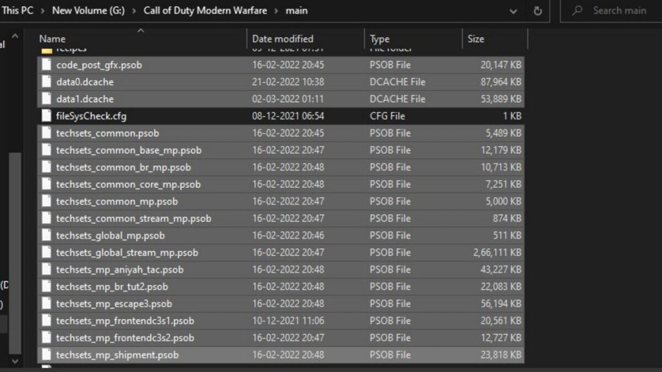Click the file icon of techsets_common_mp.psob
The height and width of the screenshot is (372, 662).
pyautogui.click(x=47, y=201)
